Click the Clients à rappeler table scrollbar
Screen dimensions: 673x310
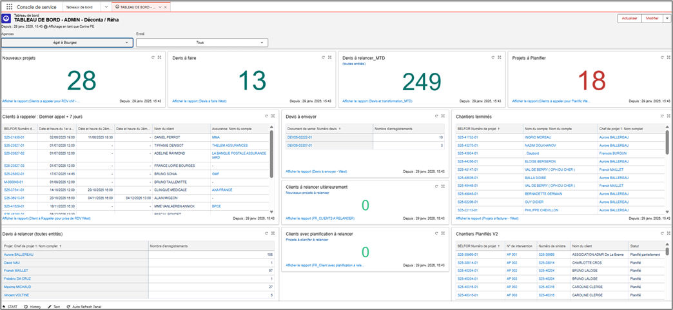click(x=271, y=154)
